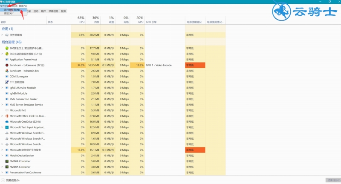Screen dimensions: 341x184
Task: Expand the KMS Server Emulator Service row
Action: tap(2, 105)
